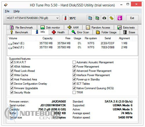Open the Random Access tab

pos(98,27)
